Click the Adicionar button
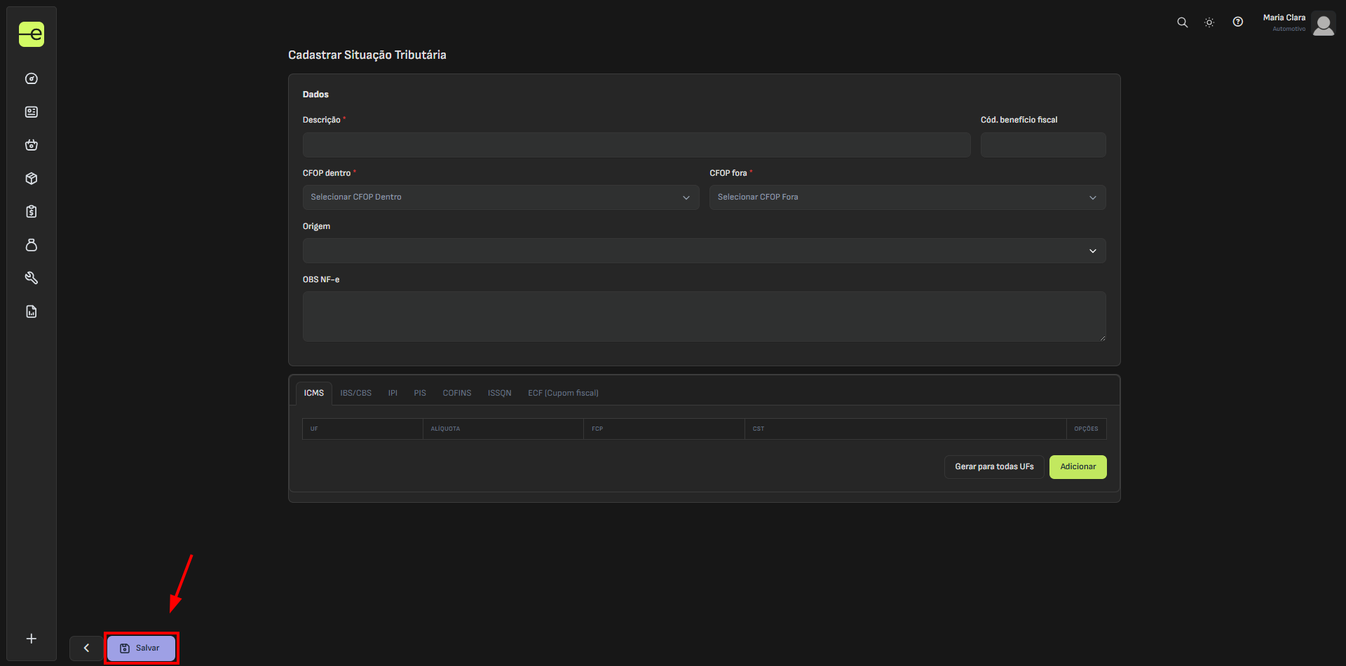This screenshot has height=666, width=1346. tap(1078, 467)
